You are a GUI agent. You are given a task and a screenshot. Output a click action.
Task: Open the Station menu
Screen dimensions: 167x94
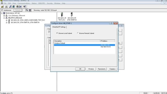[34, 3]
